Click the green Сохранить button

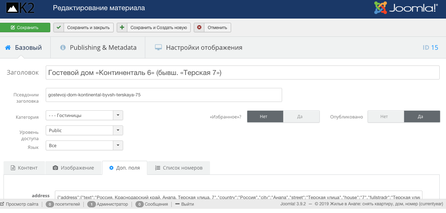tap(25, 28)
